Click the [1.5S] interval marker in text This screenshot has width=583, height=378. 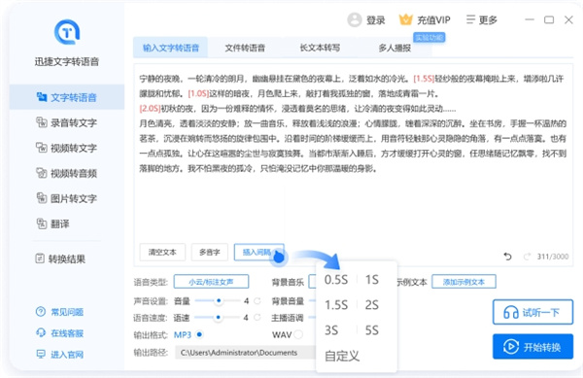(424, 79)
